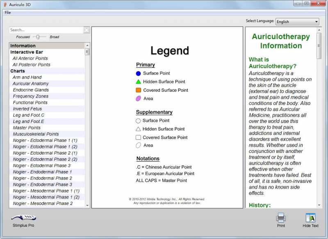Click the purple Area legend icon
The height and width of the screenshot is (239, 328).
138,98
